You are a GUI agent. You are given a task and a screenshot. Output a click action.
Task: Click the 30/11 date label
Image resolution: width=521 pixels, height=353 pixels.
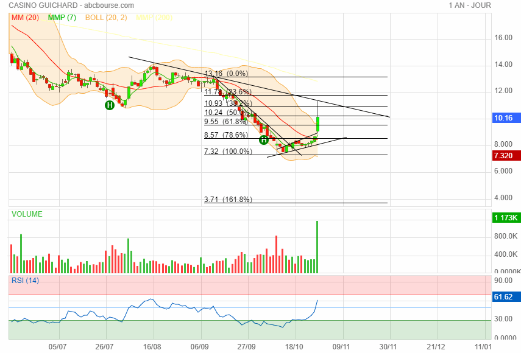(x=389, y=347)
